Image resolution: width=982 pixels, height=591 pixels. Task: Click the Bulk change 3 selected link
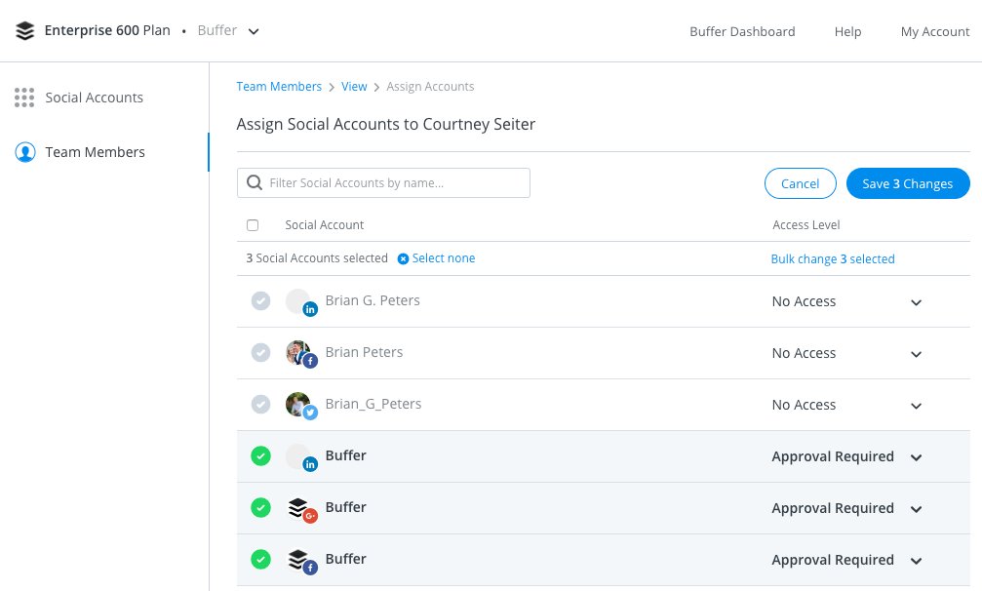click(832, 259)
